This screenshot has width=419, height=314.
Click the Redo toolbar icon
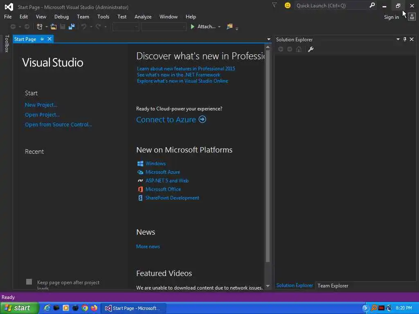(x=98, y=27)
